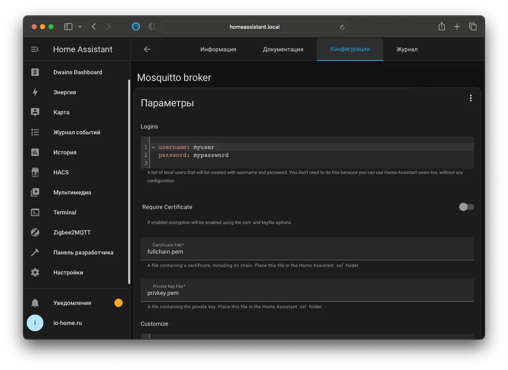Click Safari forward navigation arrow
Image resolution: width=508 pixels, height=370 pixels.
tap(109, 27)
